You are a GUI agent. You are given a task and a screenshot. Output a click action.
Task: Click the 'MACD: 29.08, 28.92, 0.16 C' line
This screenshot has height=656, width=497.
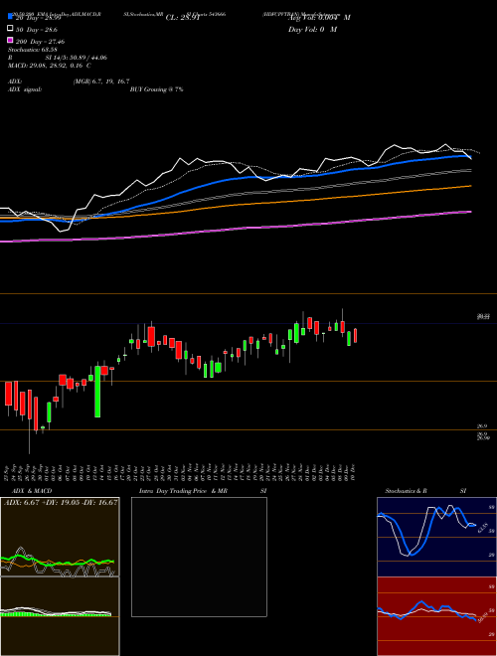coord(49,66)
